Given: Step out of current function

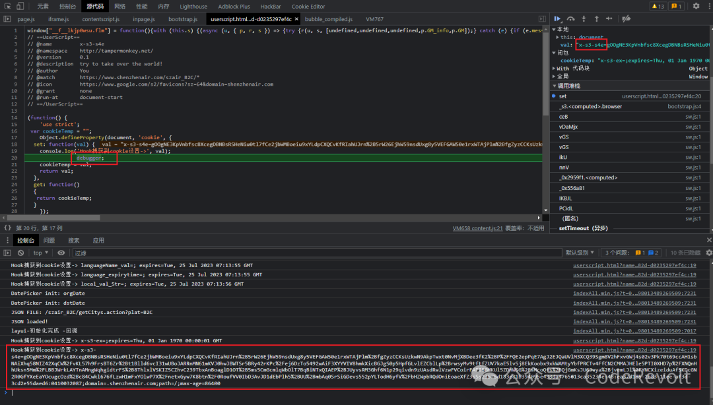Looking at the screenshot, I should tap(597, 19).
